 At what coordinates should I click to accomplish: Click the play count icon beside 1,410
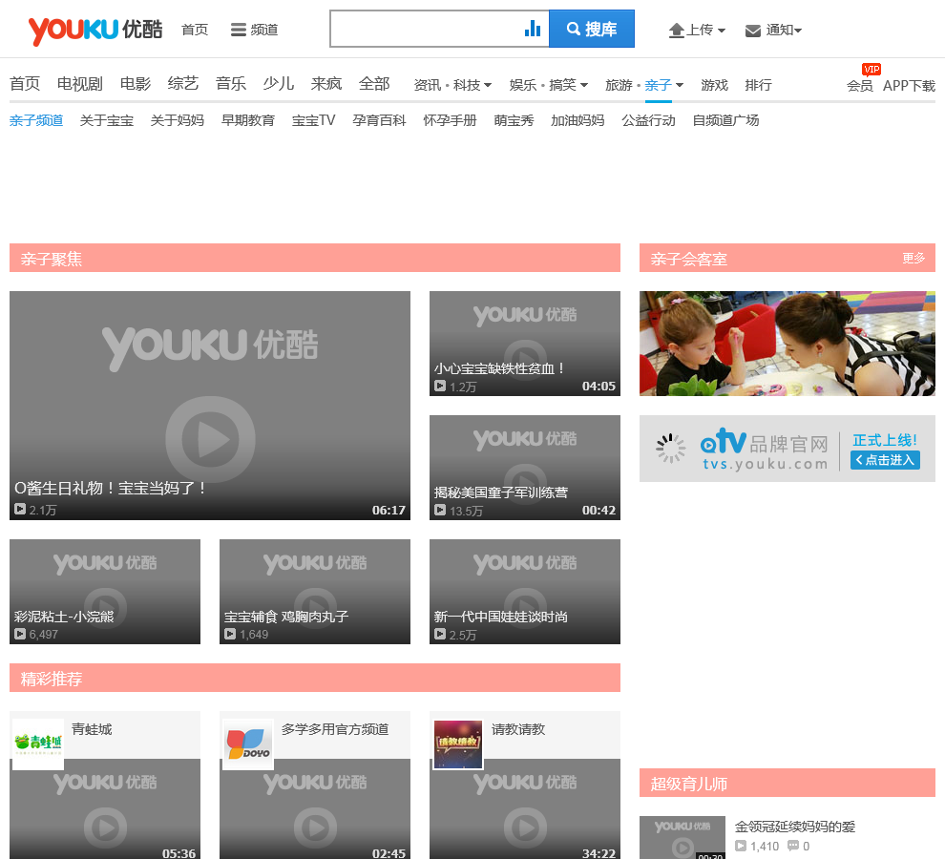741,846
